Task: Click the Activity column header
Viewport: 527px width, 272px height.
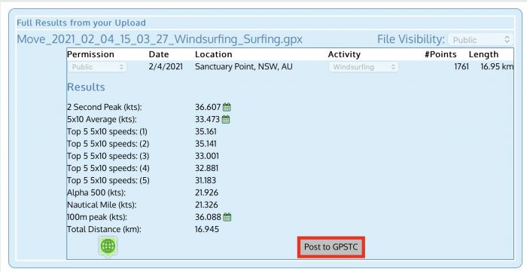Action: 344,54
